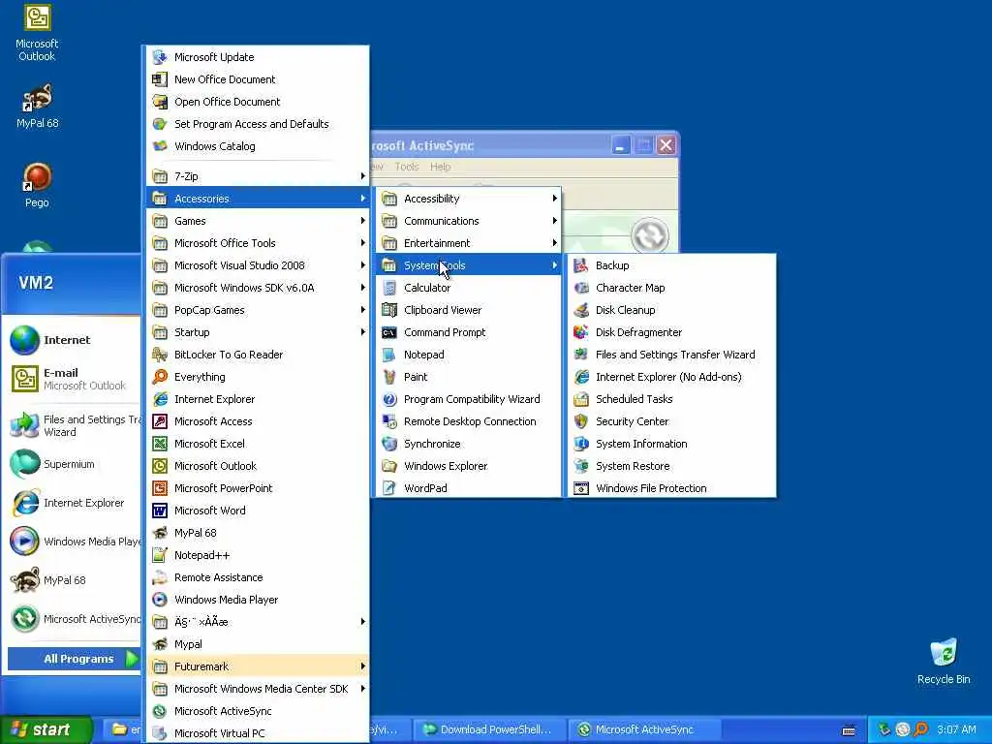Expand the Startup folder
Viewport: 992px width, 744px height.
click(258, 332)
